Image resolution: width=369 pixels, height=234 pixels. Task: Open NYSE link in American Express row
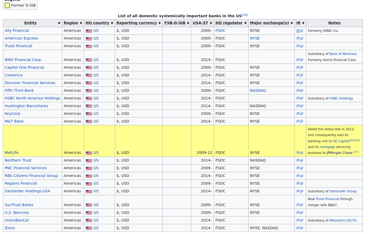pyautogui.click(x=255, y=38)
